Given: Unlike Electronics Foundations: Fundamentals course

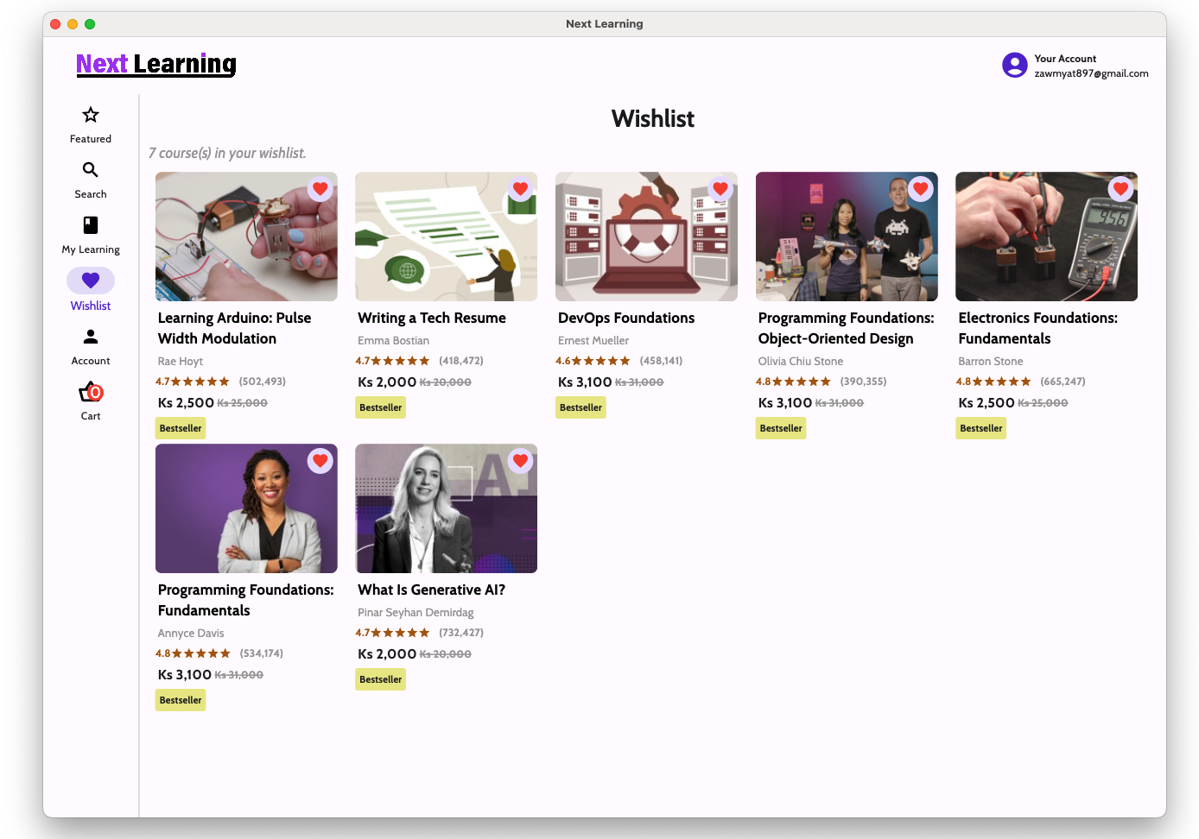Looking at the screenshot, I should [x=1120, y=189].
